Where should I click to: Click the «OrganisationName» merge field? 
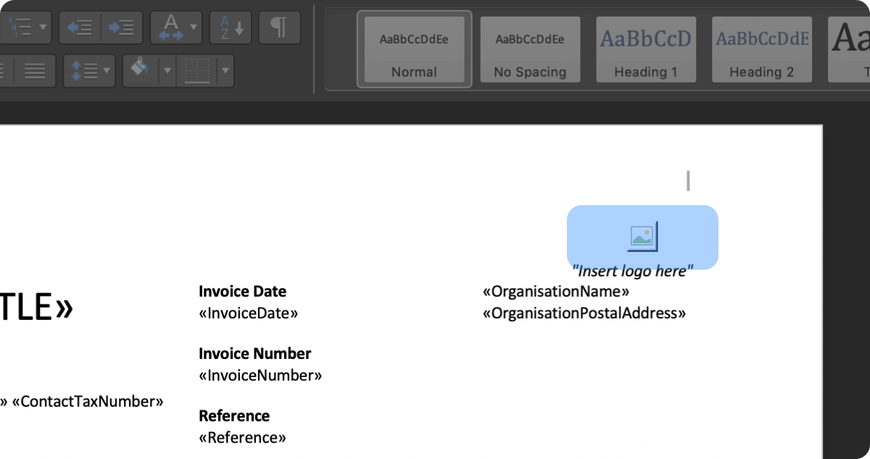pos(556,291)
